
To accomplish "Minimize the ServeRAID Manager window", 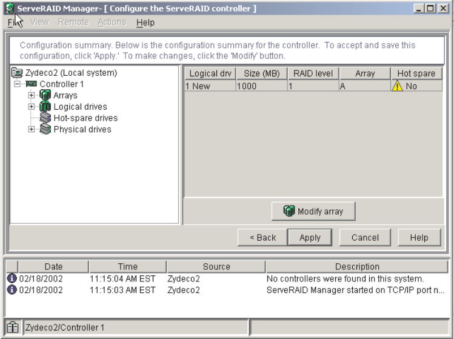I will coord(418,8).
